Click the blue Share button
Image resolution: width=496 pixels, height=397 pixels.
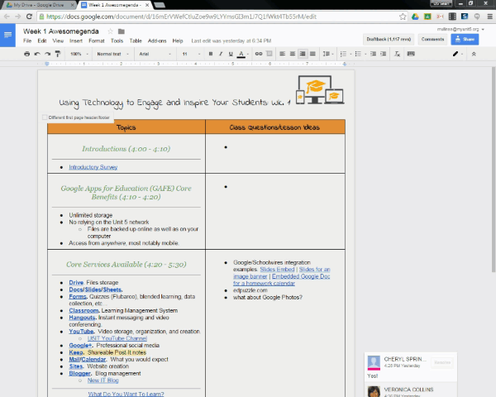(465, 39)
